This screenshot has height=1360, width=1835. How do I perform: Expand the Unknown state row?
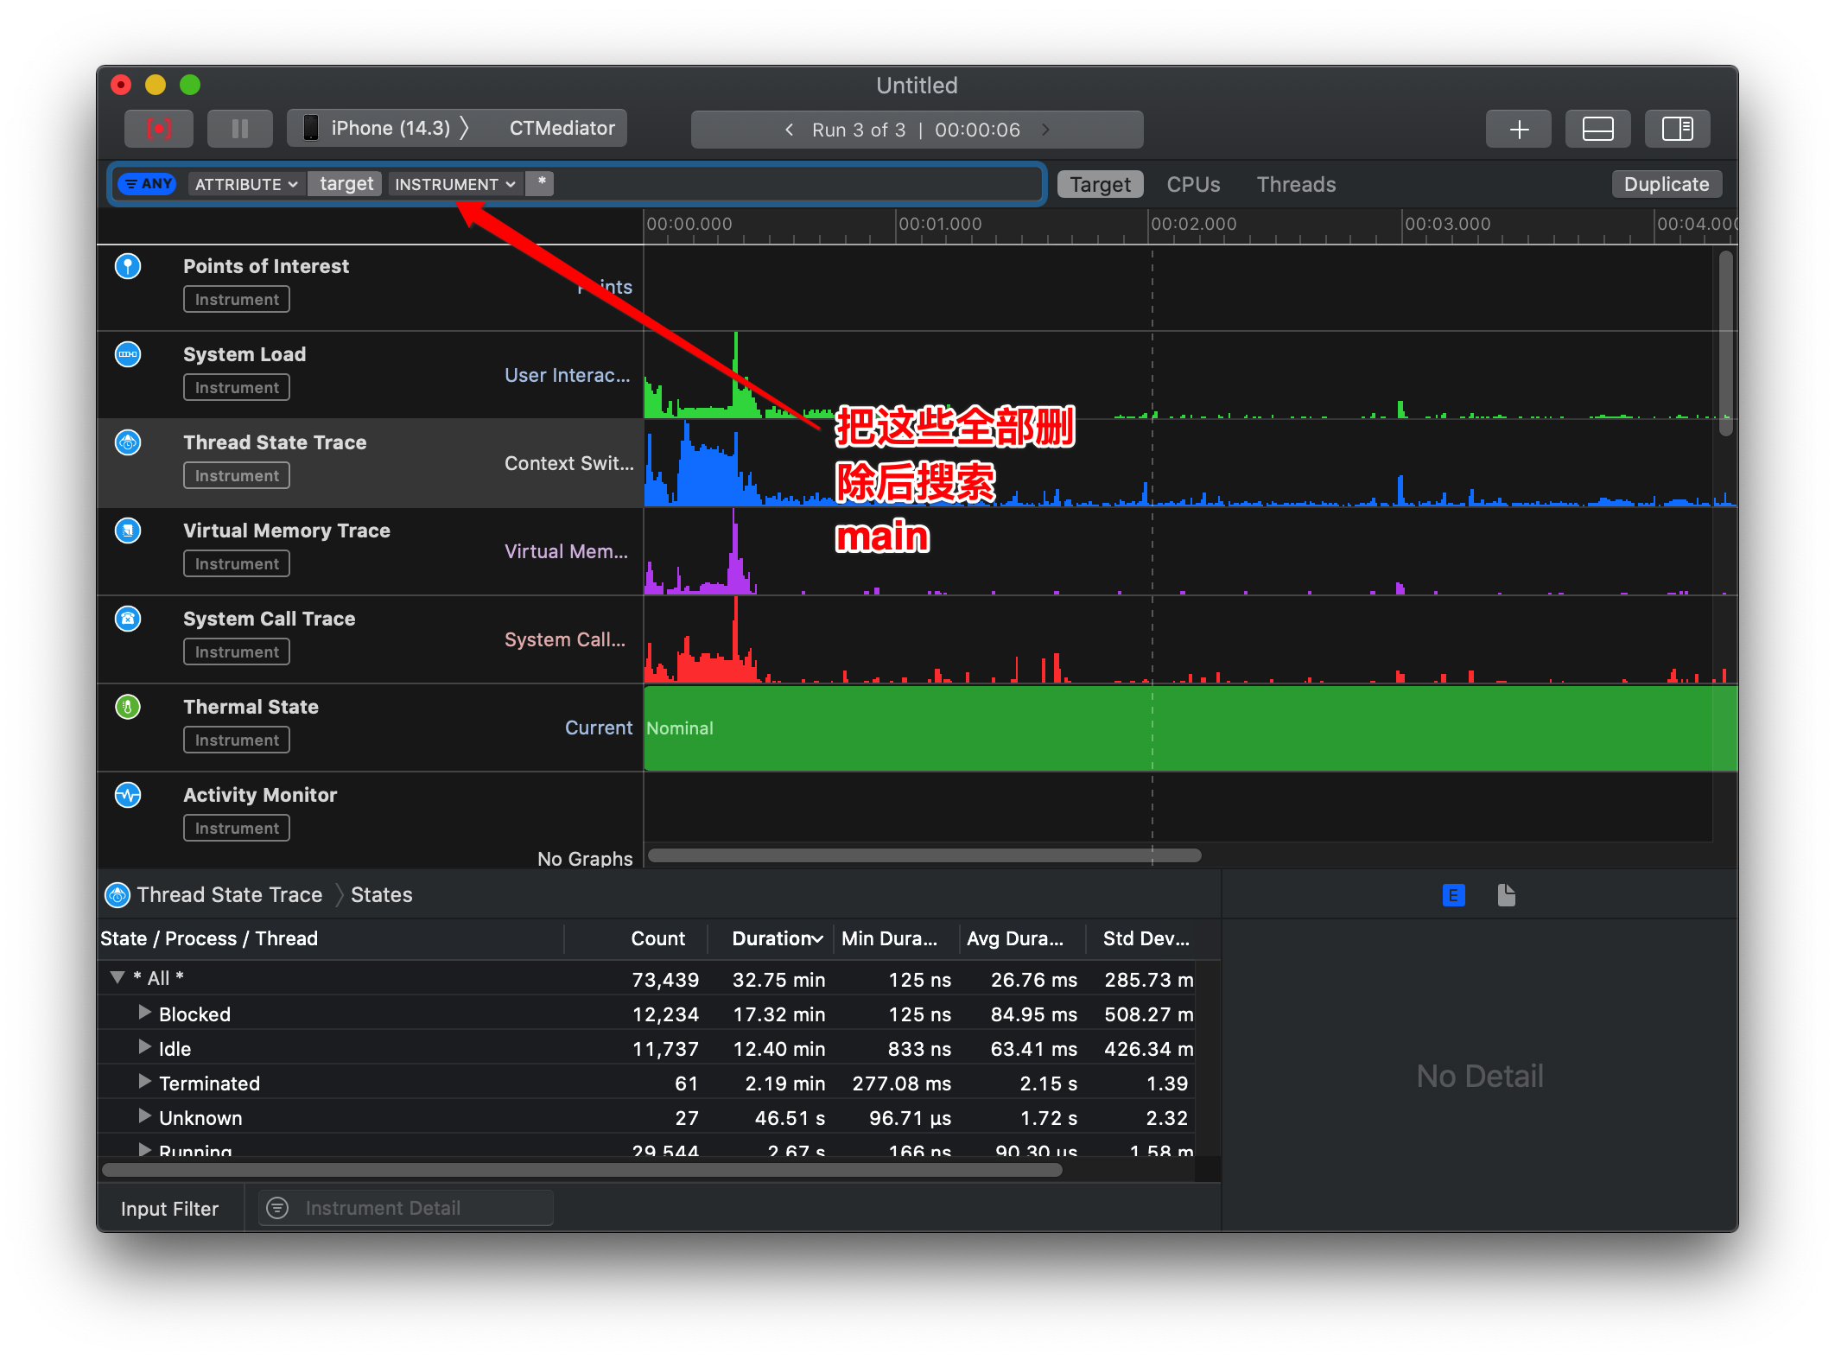145,1116
